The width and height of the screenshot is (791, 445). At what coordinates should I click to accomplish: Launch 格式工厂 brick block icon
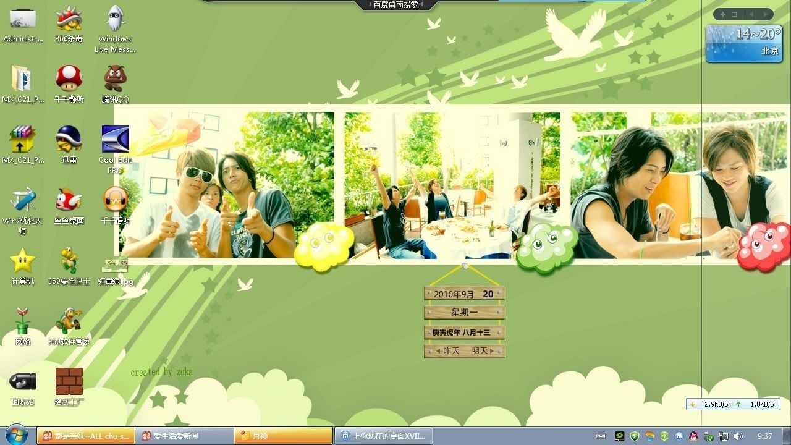69,382
